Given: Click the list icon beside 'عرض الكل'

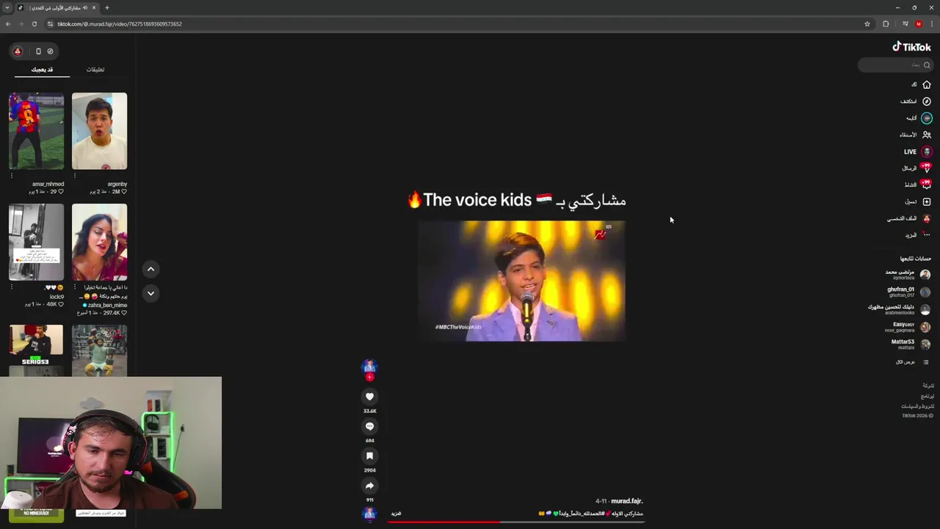Looking at the screenshot, I should pyautogui.click(x=928, y=362).
